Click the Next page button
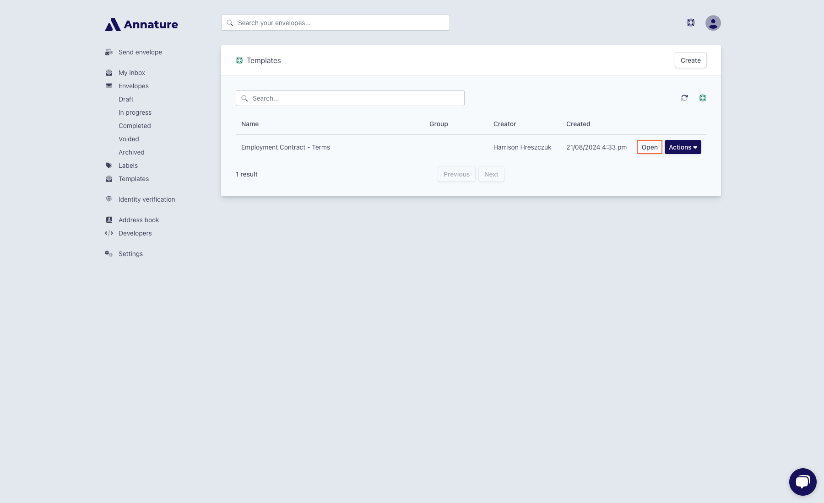This screenshot has width=824, height=503. tap(491, 174)
